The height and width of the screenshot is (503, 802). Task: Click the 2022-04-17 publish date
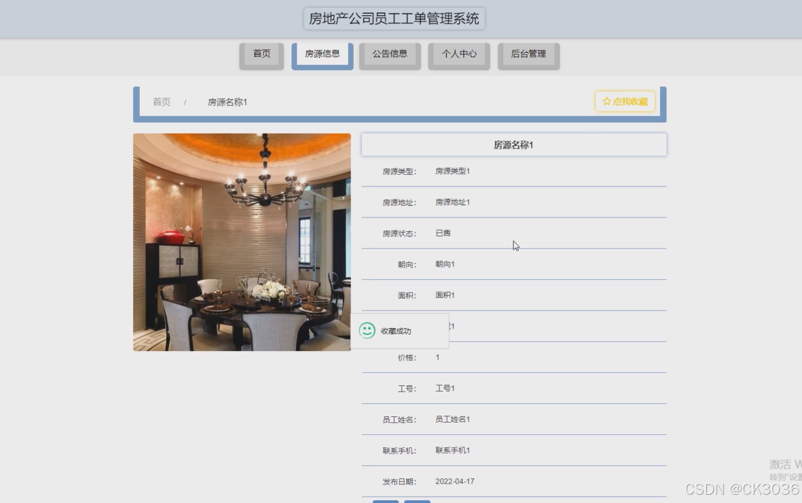click(455, 482)
